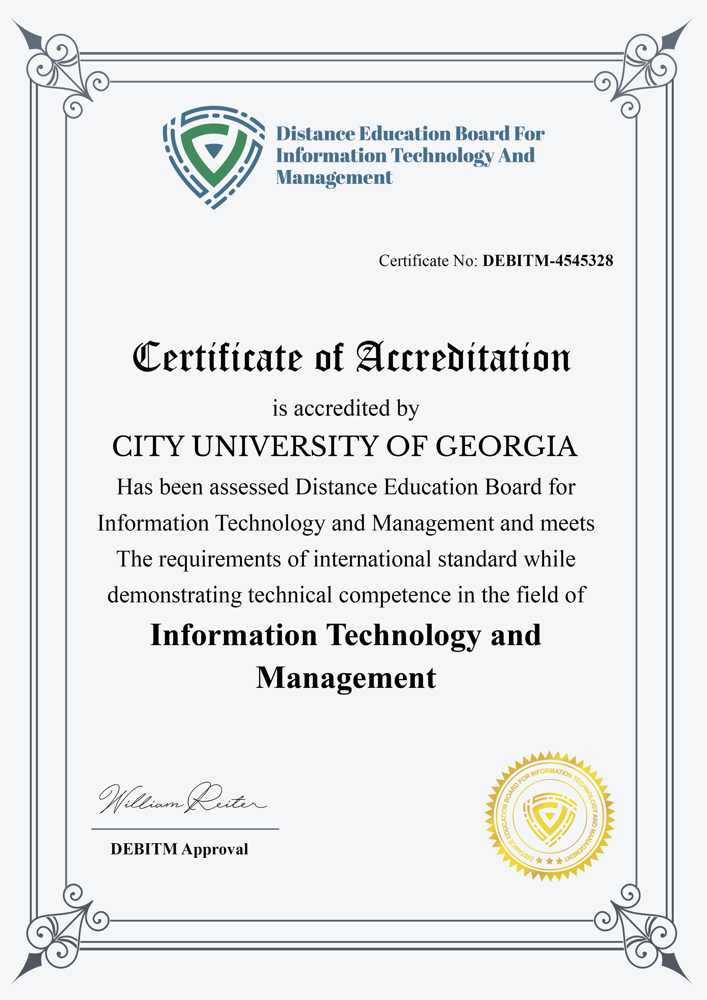Screen dimensions: 707x1000
Task: Click the DEBITM Approval label
Action: [179, 849]
